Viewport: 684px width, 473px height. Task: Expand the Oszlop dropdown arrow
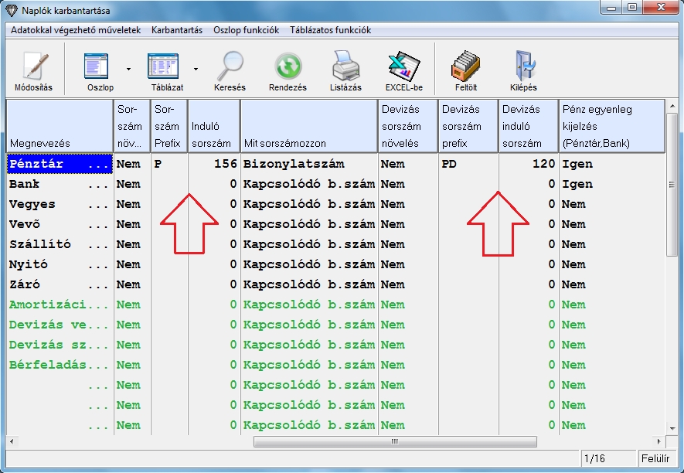[x=128, y=69]
